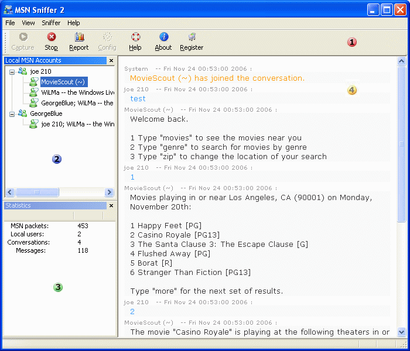Close the Local MSN Accounts panel
This screenshot has width=410, height=351.
[x=111, y=61]
